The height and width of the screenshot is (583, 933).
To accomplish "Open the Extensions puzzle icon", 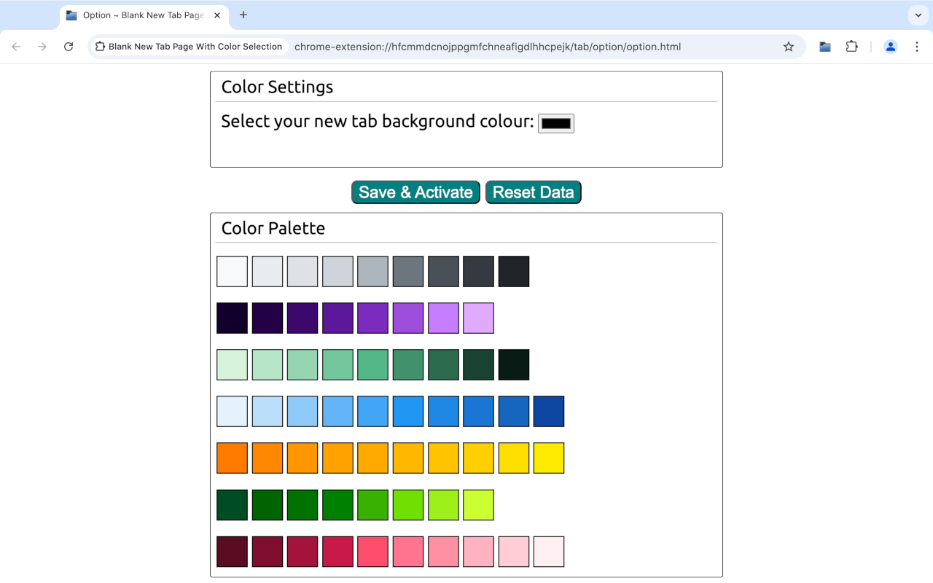I will [851, 47].
